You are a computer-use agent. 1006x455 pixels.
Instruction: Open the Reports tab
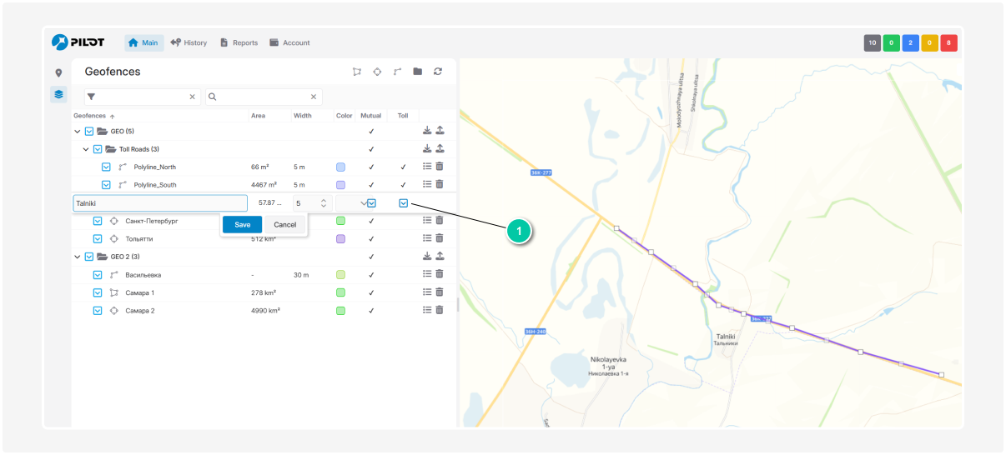[x=239, y=42]
